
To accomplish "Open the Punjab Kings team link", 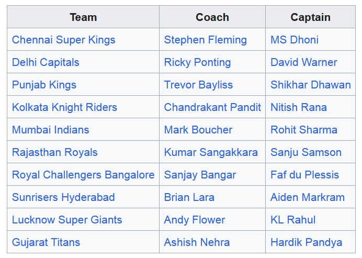I will [44, 85].
